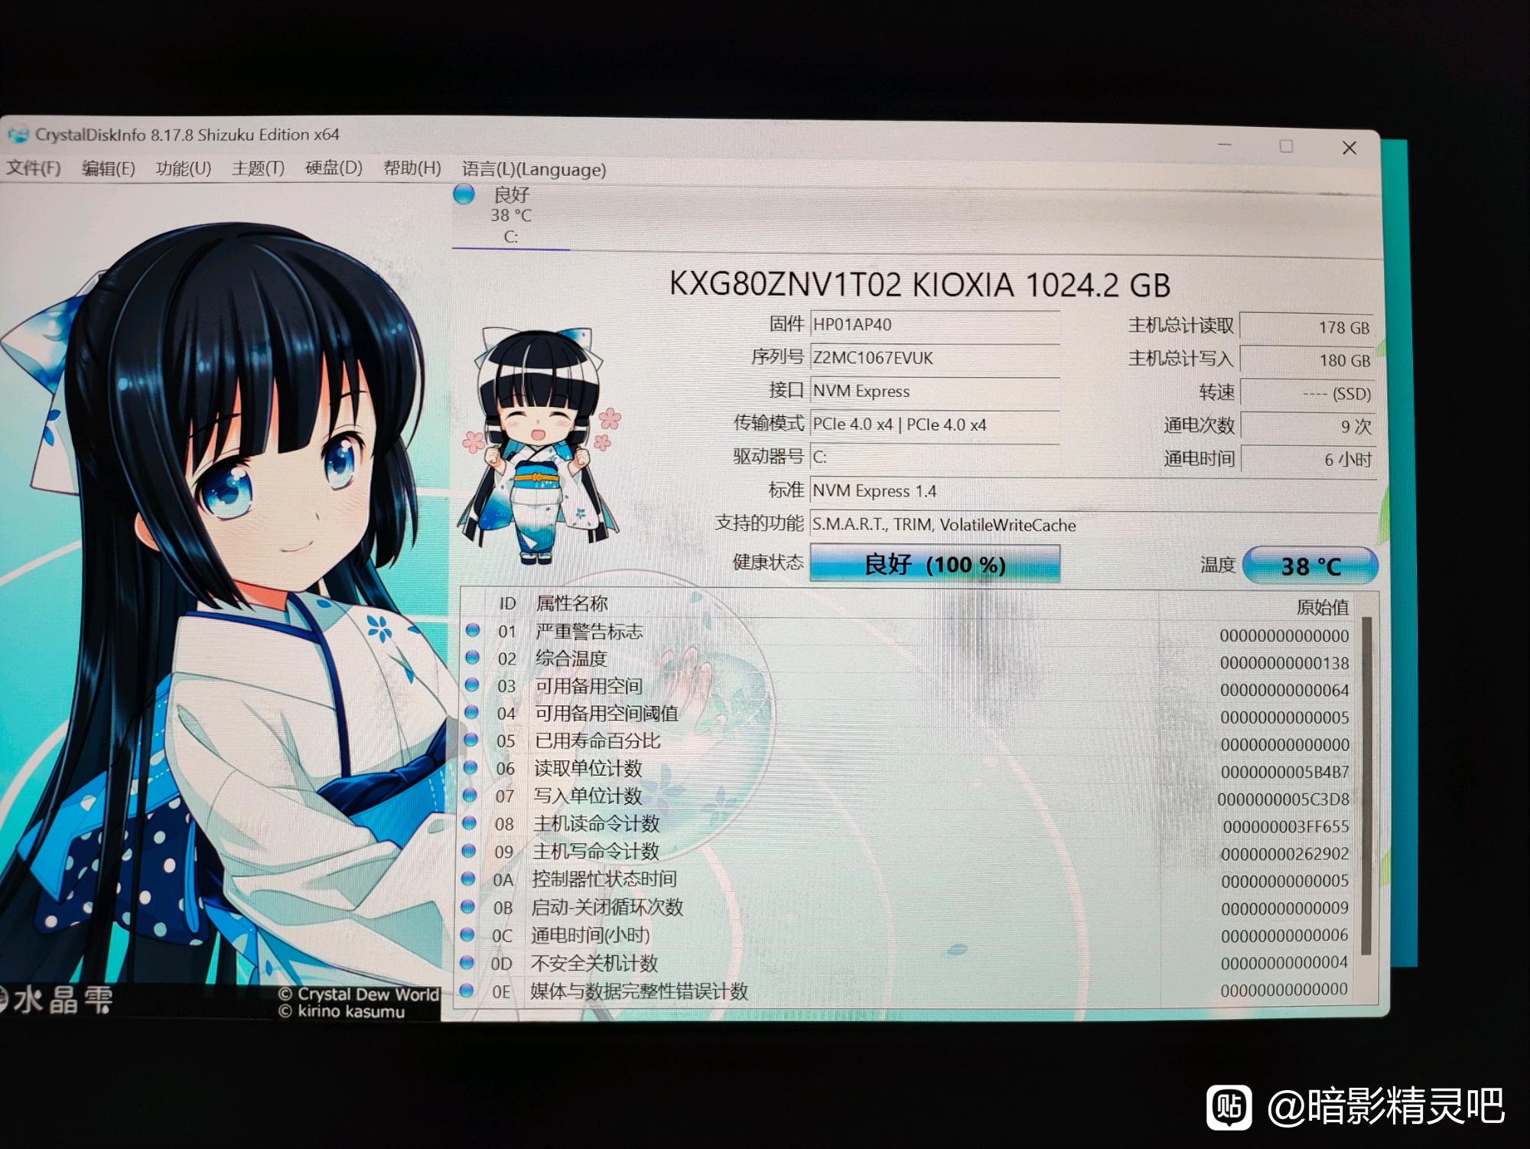Click raw value 00000000000138
The height and width of the screenshot is (1149, 1530).
1284,663
